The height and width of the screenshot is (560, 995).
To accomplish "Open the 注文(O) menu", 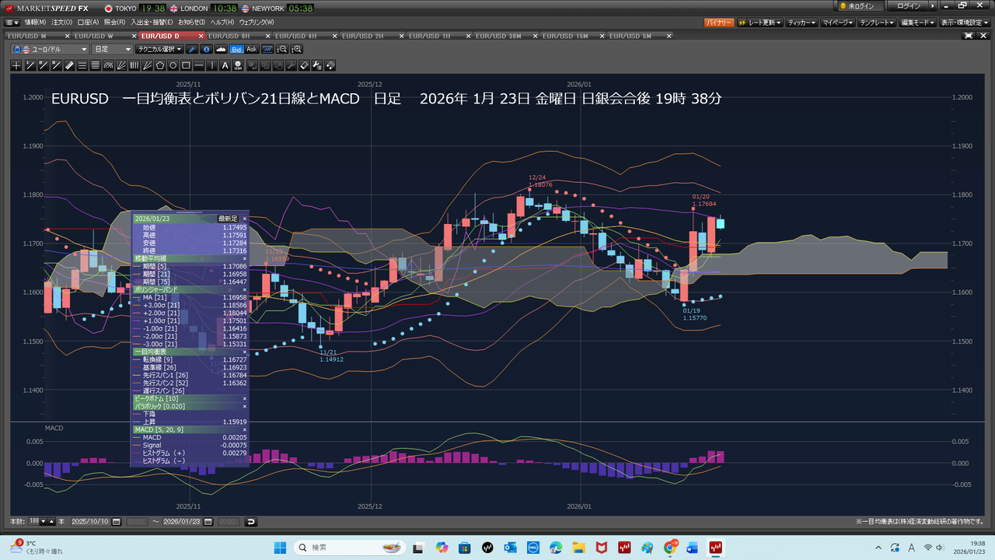I will tap(61, 22).
